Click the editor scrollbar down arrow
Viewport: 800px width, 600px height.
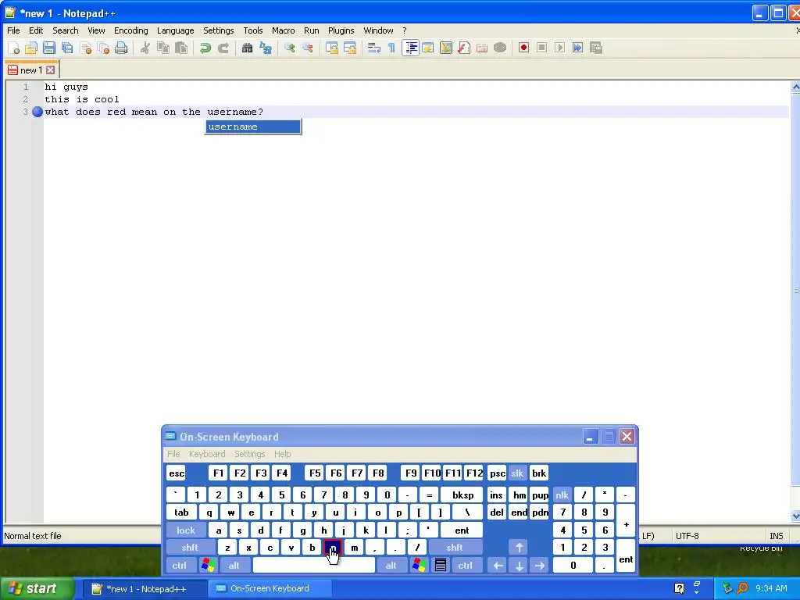coord(795,516)
